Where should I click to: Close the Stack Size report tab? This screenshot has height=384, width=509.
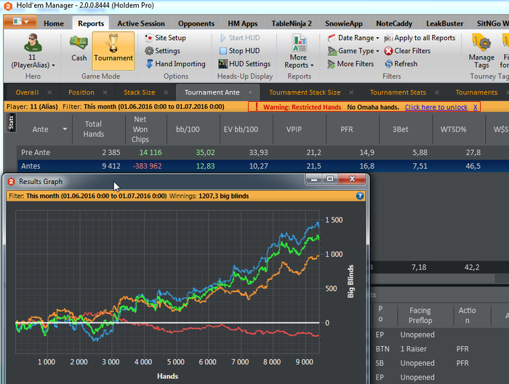pyautogui.click(x=166, y=92)
